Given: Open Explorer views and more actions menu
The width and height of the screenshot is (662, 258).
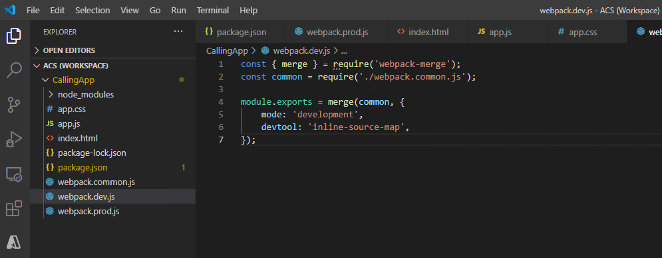Looking at the screenshot, I should 178,32.
